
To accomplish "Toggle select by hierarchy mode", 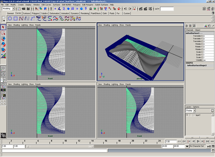I will pyautogui.click(x=37, y=9).
